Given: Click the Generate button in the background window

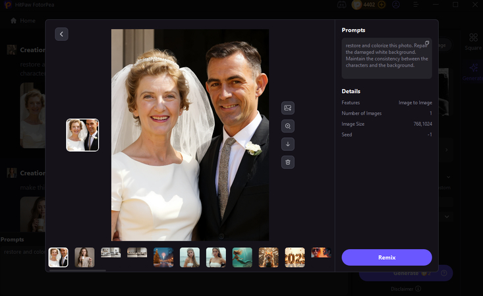Looking at the screenshot, I should [x=406, y=273].
